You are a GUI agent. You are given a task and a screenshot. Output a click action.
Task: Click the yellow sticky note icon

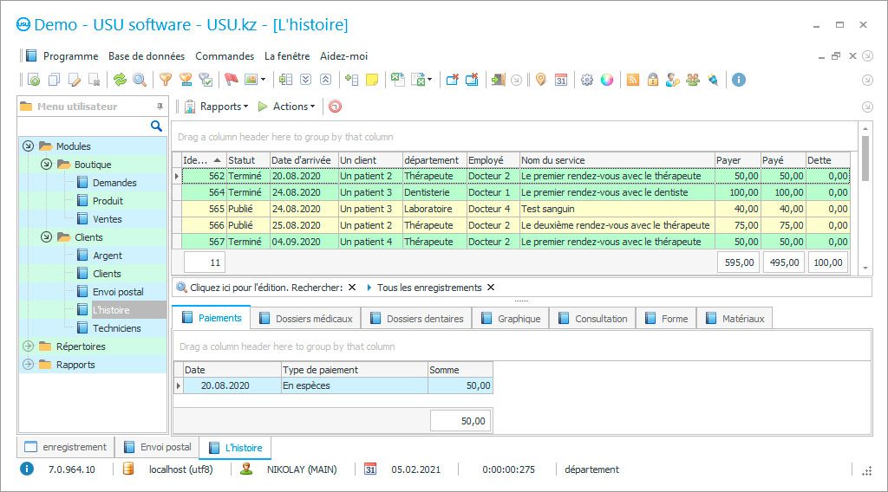[x=372, y=80]
